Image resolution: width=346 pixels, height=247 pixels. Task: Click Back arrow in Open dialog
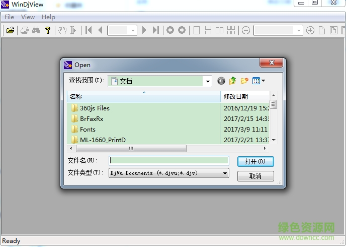pos(221,81)
